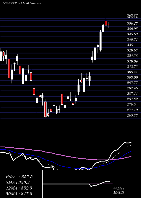Click the 12MA : 332.5 readout
141x198 pixels.
point(19,188)
